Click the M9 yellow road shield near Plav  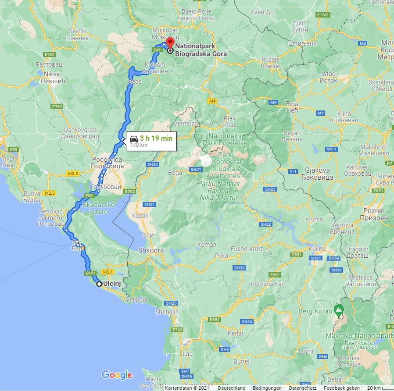pyautogui.click(x=212, y=101)
